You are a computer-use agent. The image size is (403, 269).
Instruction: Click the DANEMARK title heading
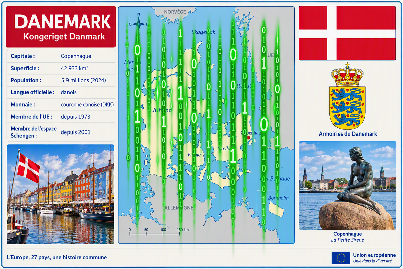63,22
